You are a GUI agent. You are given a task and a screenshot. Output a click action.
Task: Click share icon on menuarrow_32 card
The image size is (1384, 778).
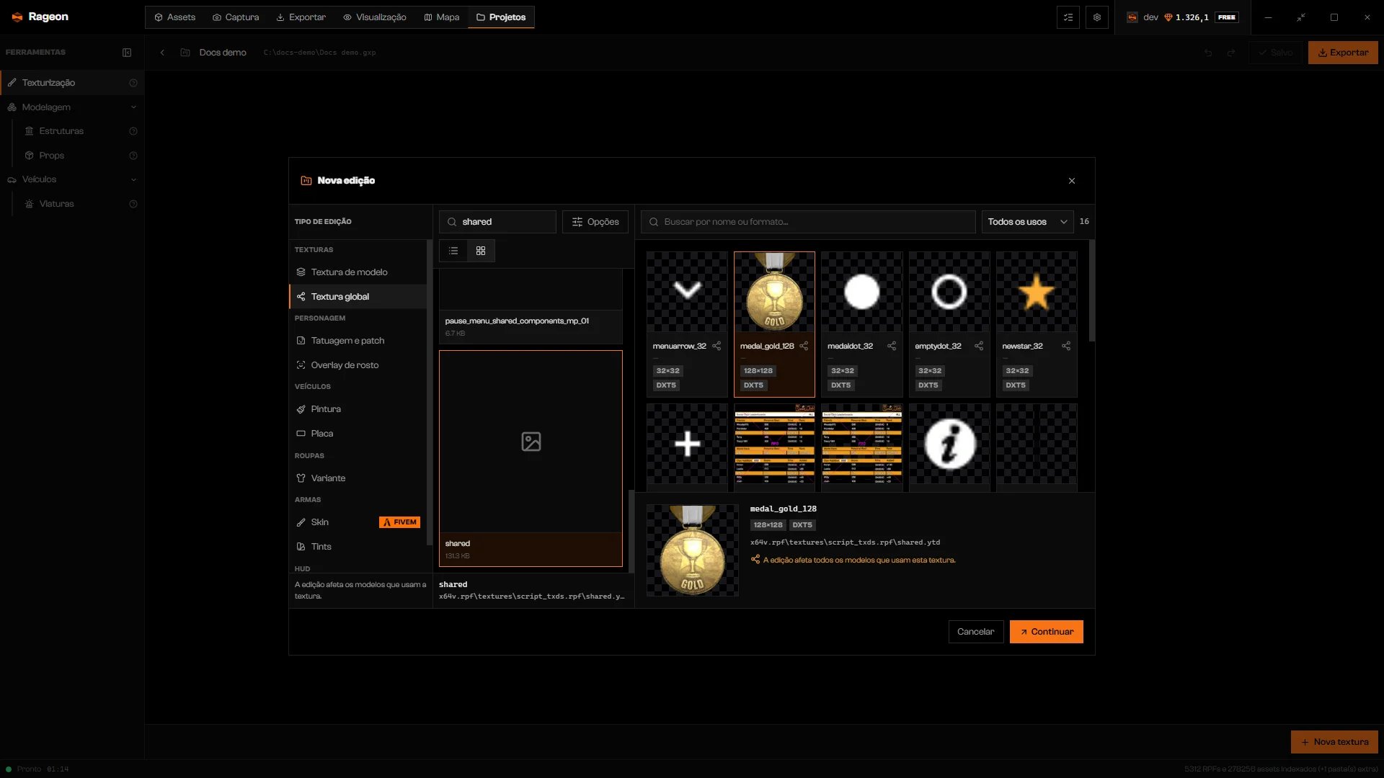click(x=717, y=346)
